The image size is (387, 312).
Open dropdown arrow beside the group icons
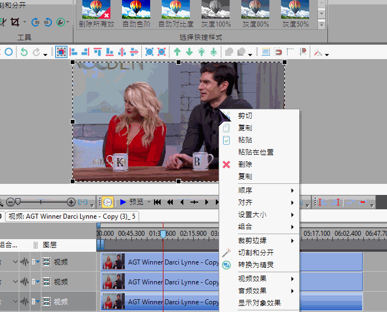(x=250, y=55)
